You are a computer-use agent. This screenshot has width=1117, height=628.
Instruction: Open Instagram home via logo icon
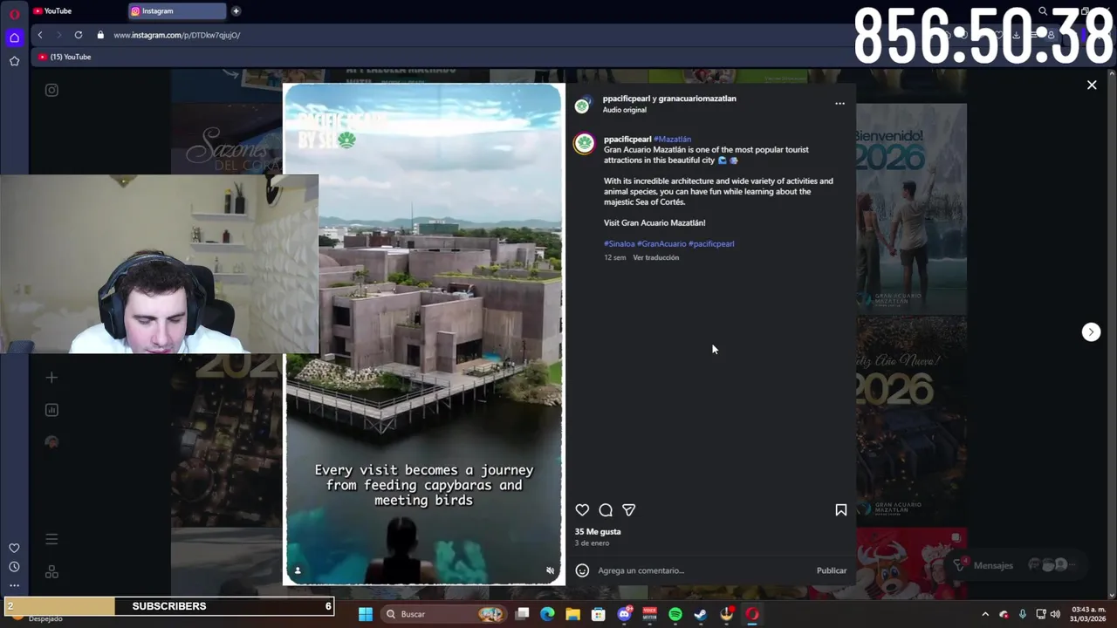(x=51, y=90)
